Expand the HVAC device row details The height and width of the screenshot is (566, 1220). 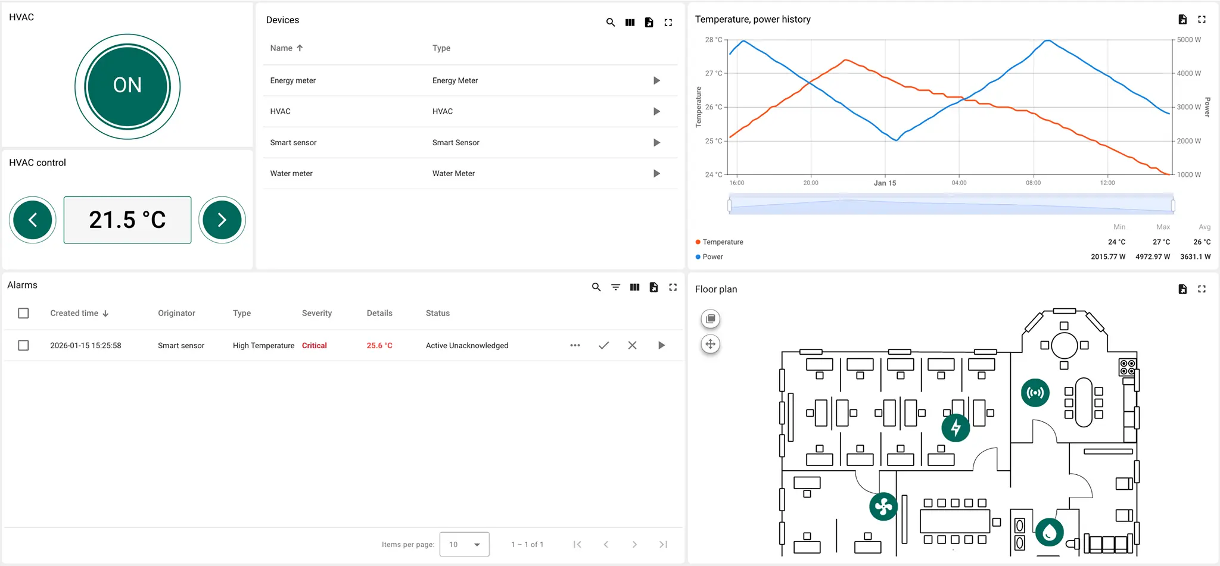click(x=656, y=111)
